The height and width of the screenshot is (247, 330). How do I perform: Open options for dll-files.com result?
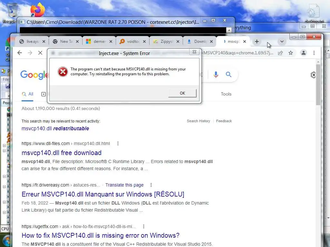coord(118,143)
